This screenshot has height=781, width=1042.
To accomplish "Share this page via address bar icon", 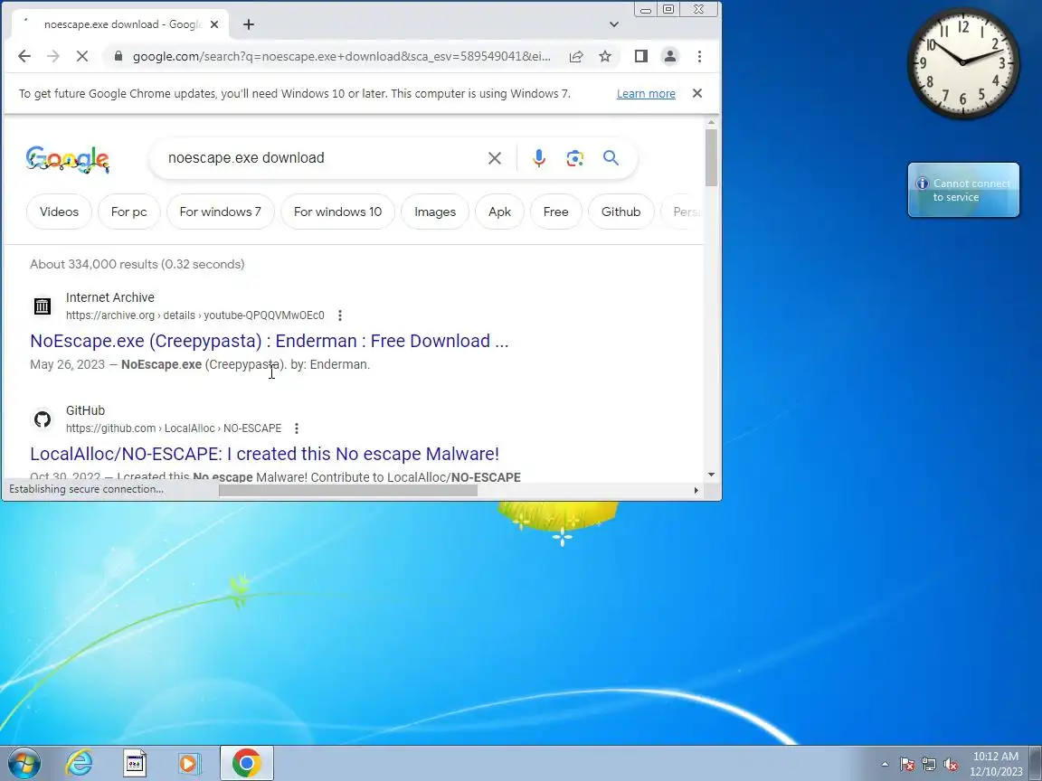I will point(576,56).
